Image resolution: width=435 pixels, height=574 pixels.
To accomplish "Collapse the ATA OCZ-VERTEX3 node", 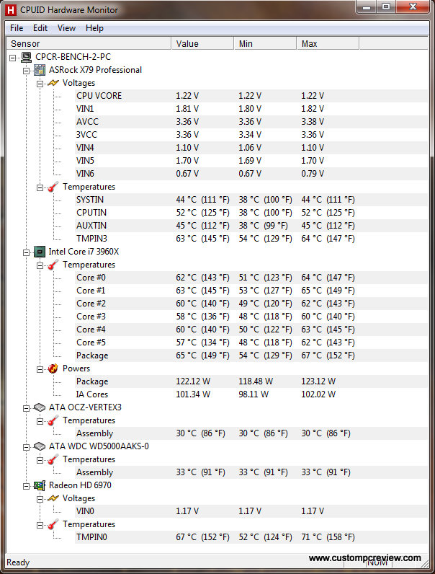I will [x=27, y=408].
